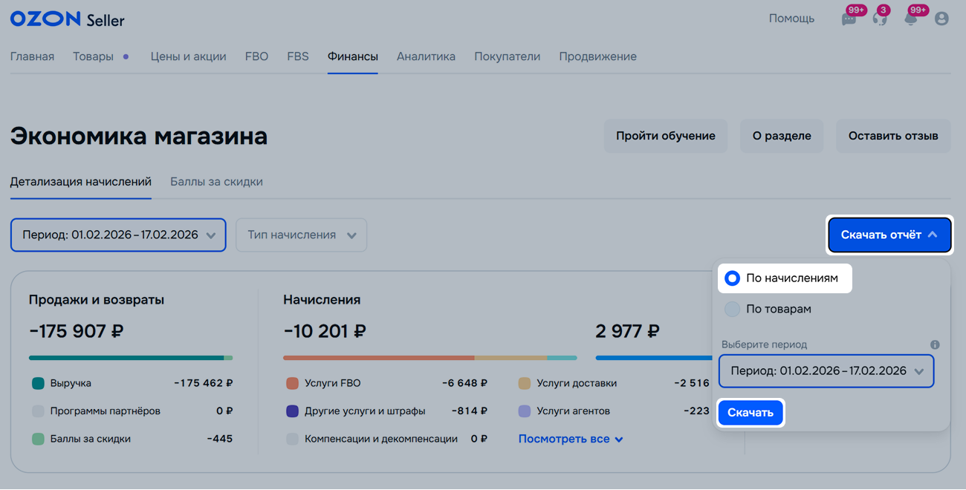Select the По товарам radio option
Viewport: 966px width, 490px height.
733,310
